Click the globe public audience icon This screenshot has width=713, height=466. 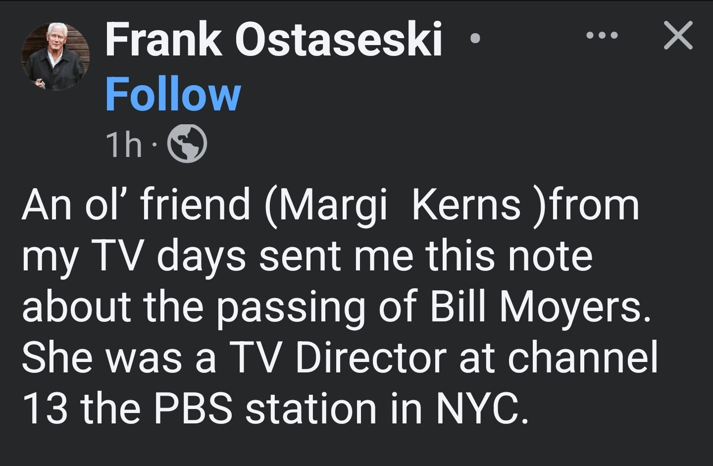pyautogui.click(x=188, y=143)
